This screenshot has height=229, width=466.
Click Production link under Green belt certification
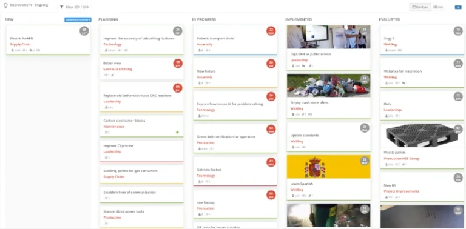[206, 143]
